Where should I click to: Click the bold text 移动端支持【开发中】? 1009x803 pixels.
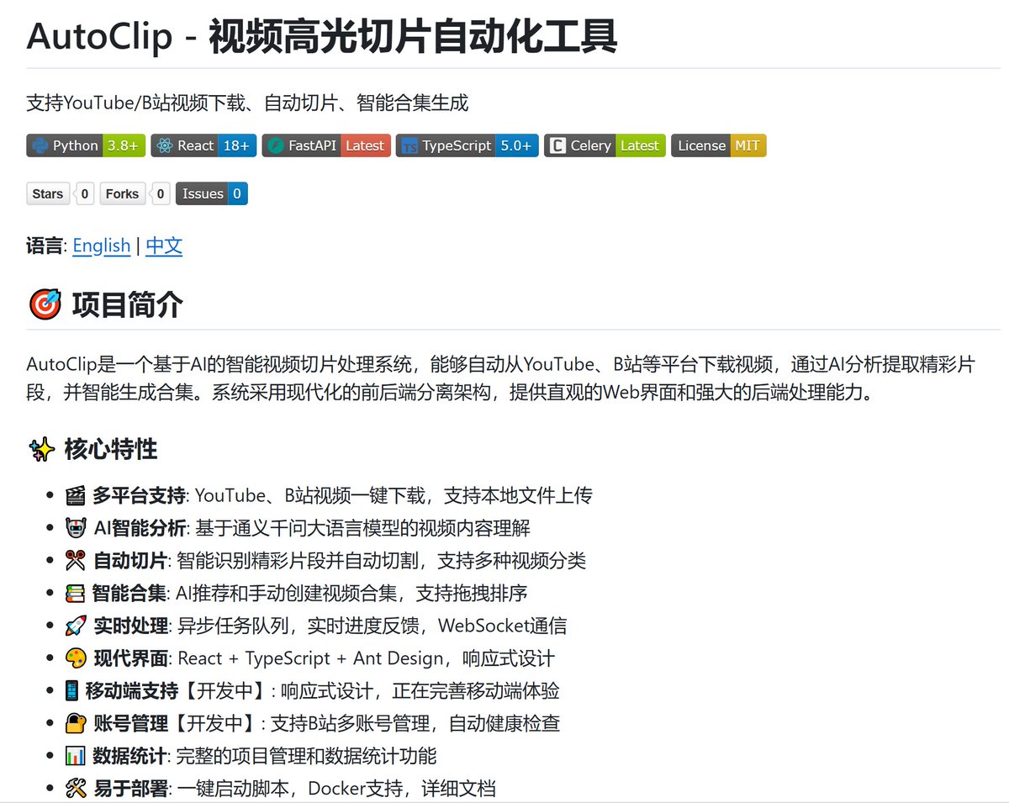177,691
